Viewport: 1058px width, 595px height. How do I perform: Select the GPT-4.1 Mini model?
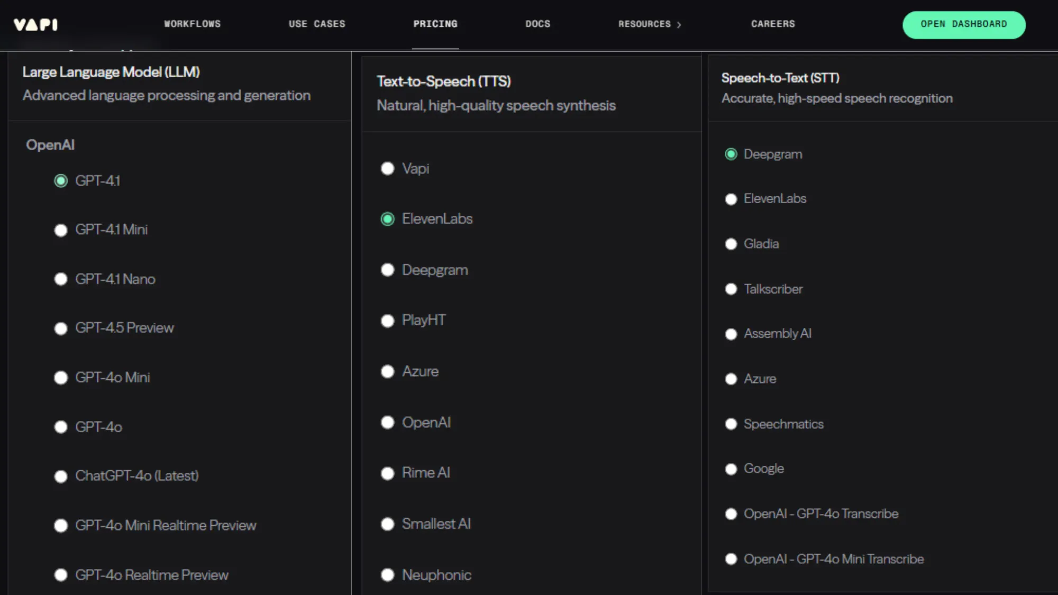click(61, 230)
